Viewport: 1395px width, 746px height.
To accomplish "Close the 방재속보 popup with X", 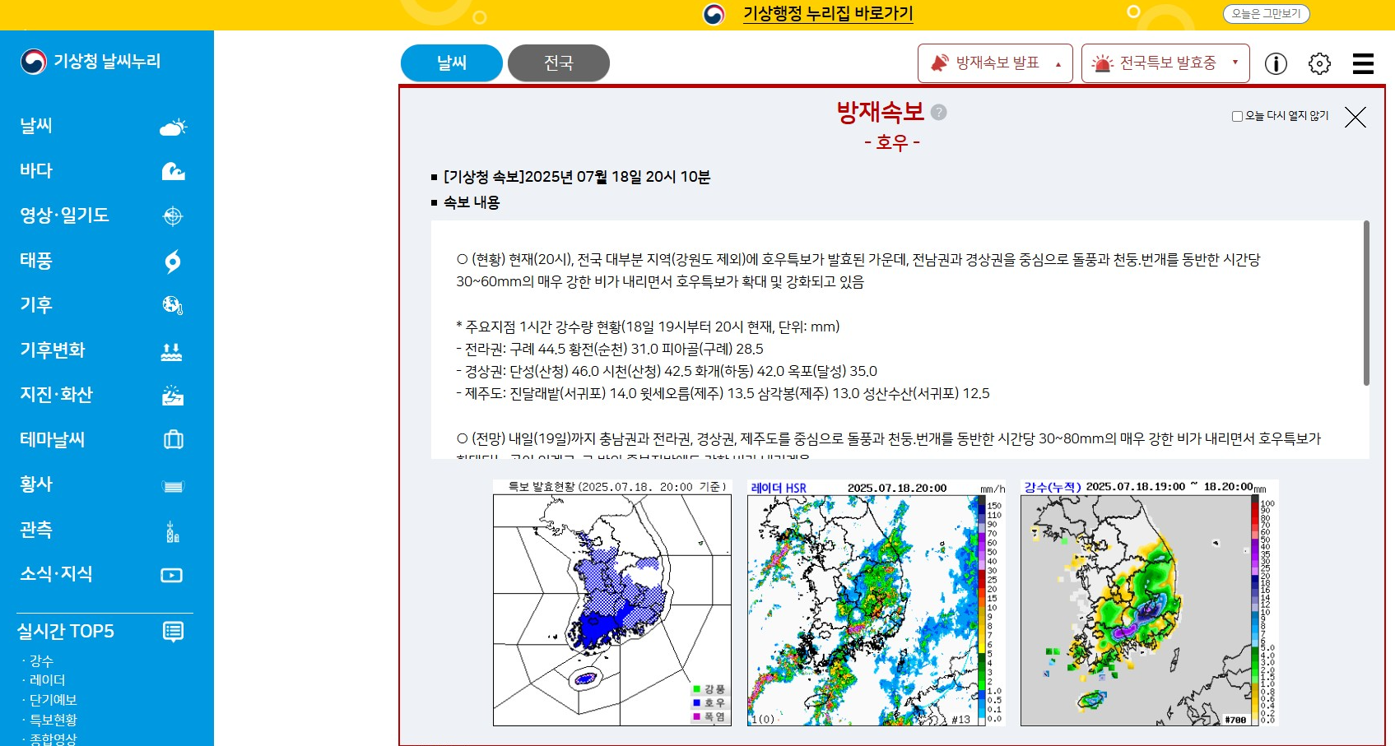I will 1355,118.
